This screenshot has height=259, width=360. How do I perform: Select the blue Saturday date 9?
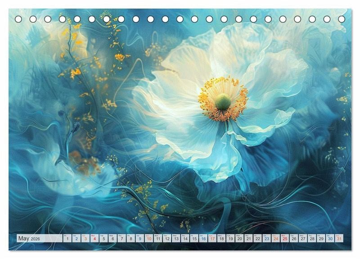point(140,238)
